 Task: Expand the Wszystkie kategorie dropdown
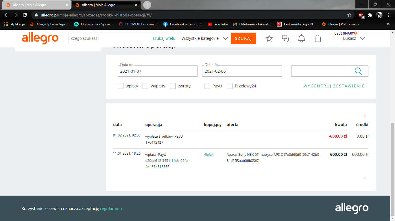coord(205,38)
